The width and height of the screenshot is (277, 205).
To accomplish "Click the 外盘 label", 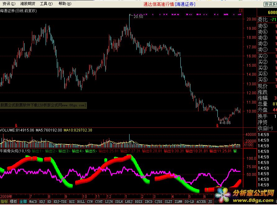I will [x=262, y=110].
